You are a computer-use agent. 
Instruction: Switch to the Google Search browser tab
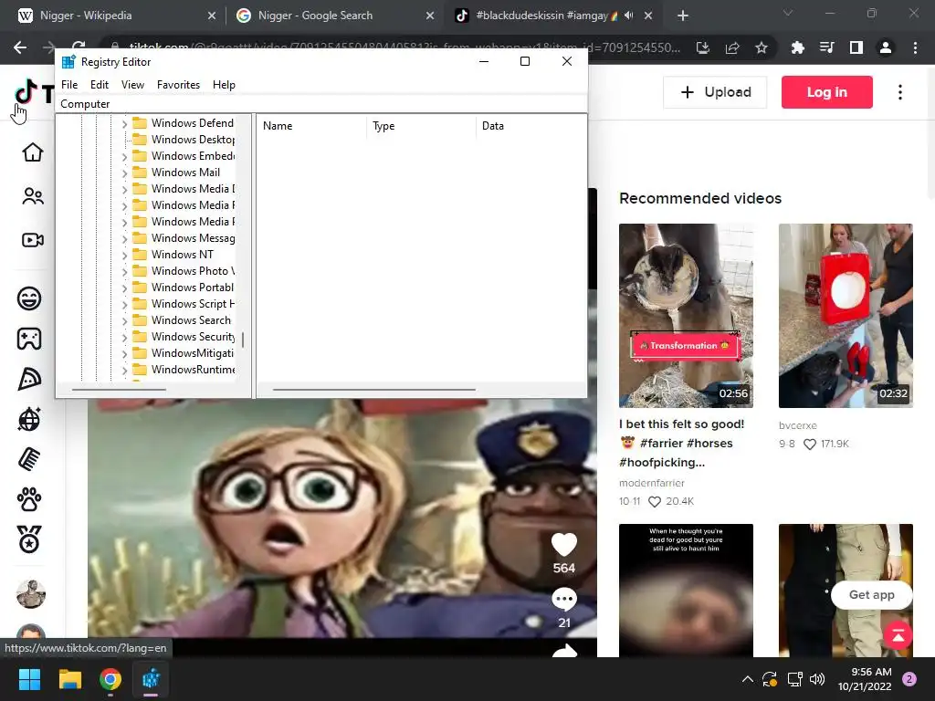[334, 16]
